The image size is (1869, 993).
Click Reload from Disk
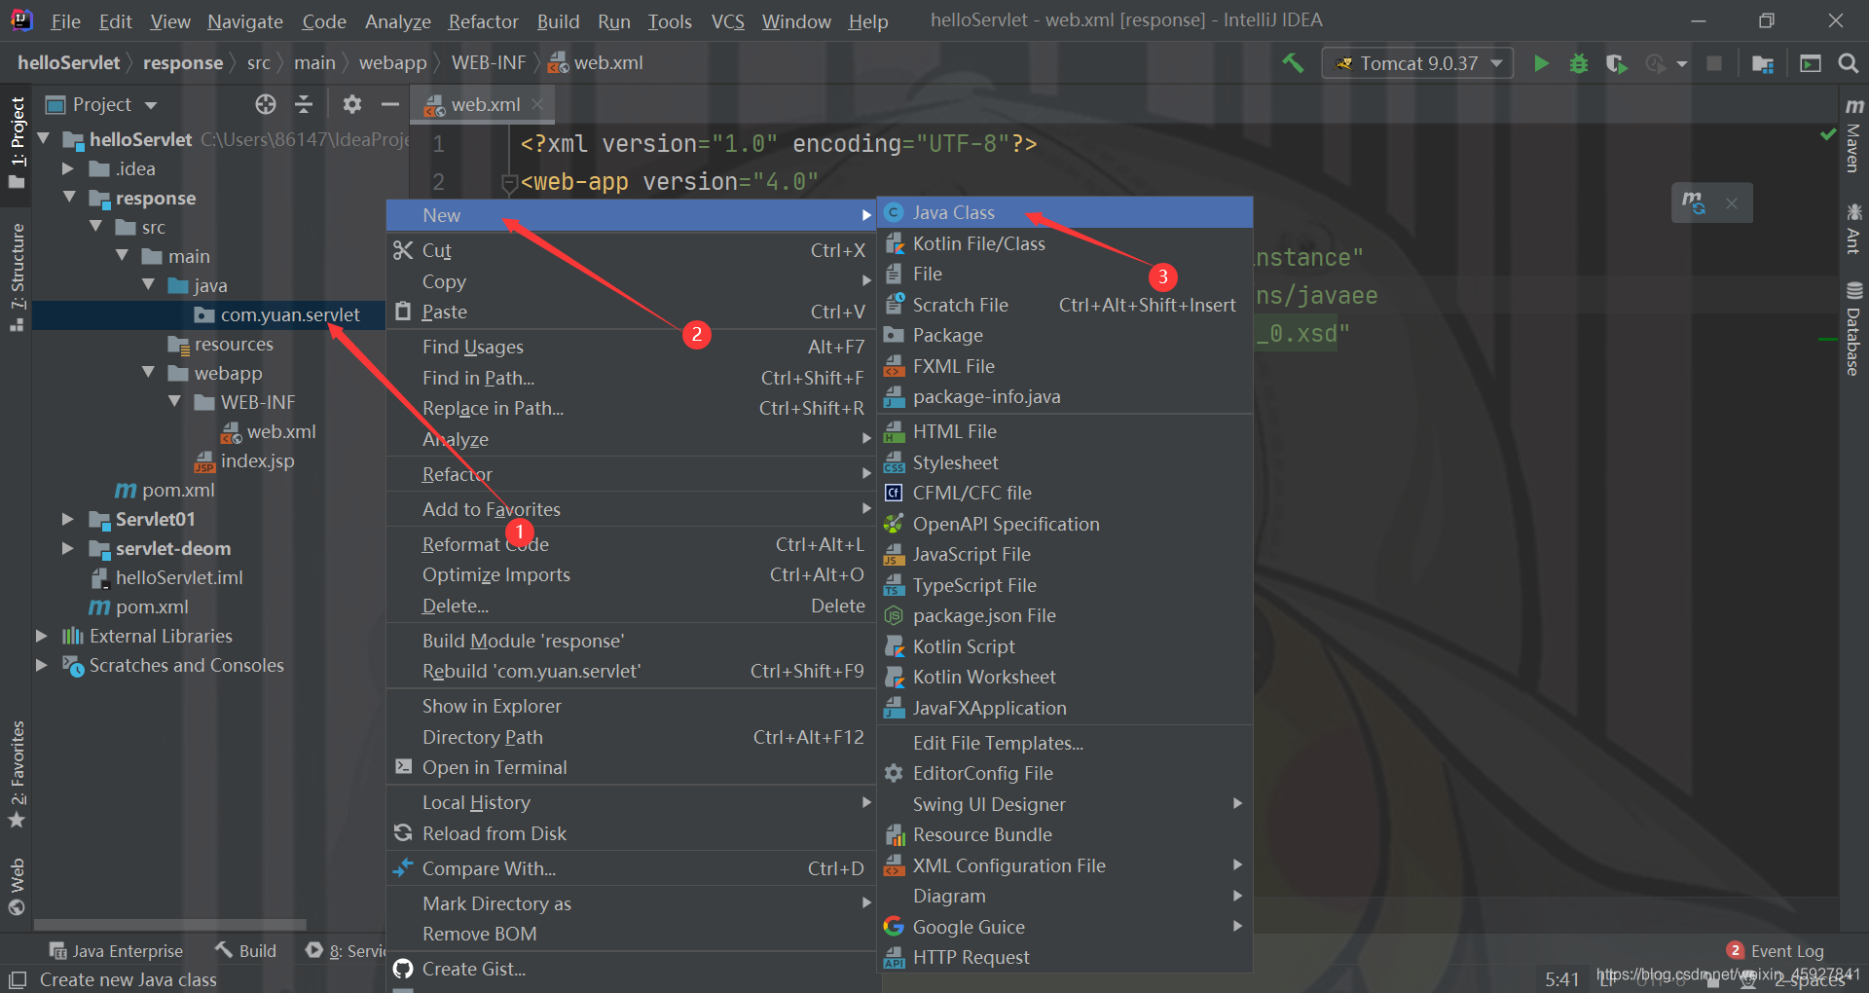632,833
